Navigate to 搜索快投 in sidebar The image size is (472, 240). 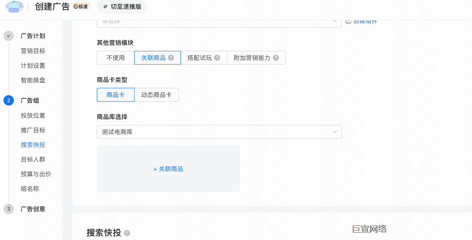(x=33, y=145)
